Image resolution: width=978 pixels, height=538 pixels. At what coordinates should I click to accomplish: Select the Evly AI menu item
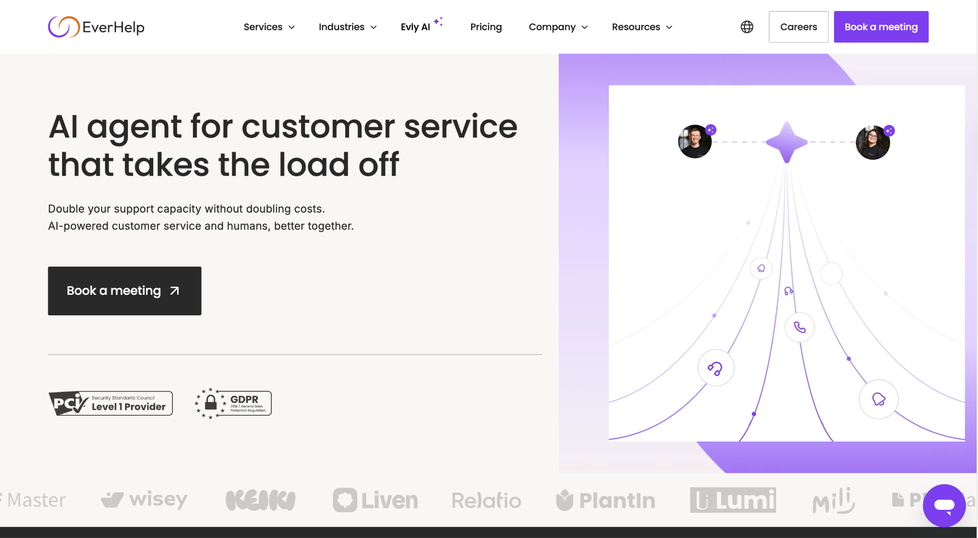click(x=415, y=27)
